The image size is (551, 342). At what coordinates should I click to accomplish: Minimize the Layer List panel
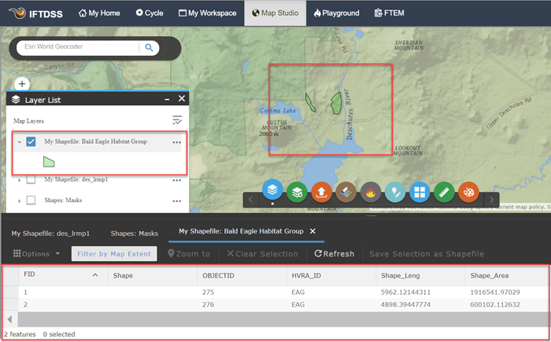(x=167, y=99)
